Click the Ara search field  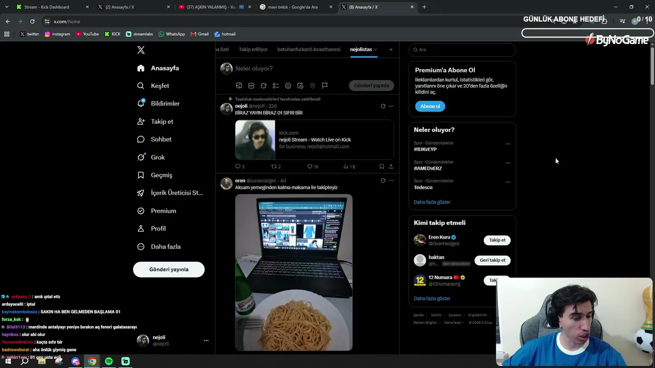coord(462,50)
